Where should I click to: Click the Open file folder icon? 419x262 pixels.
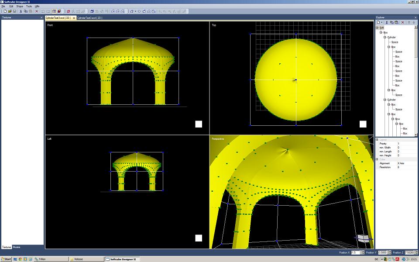click(9, 11)
